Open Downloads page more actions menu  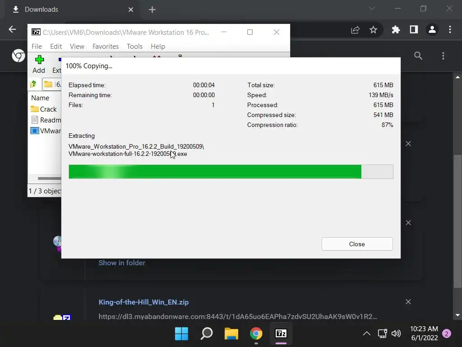point(443,56)
